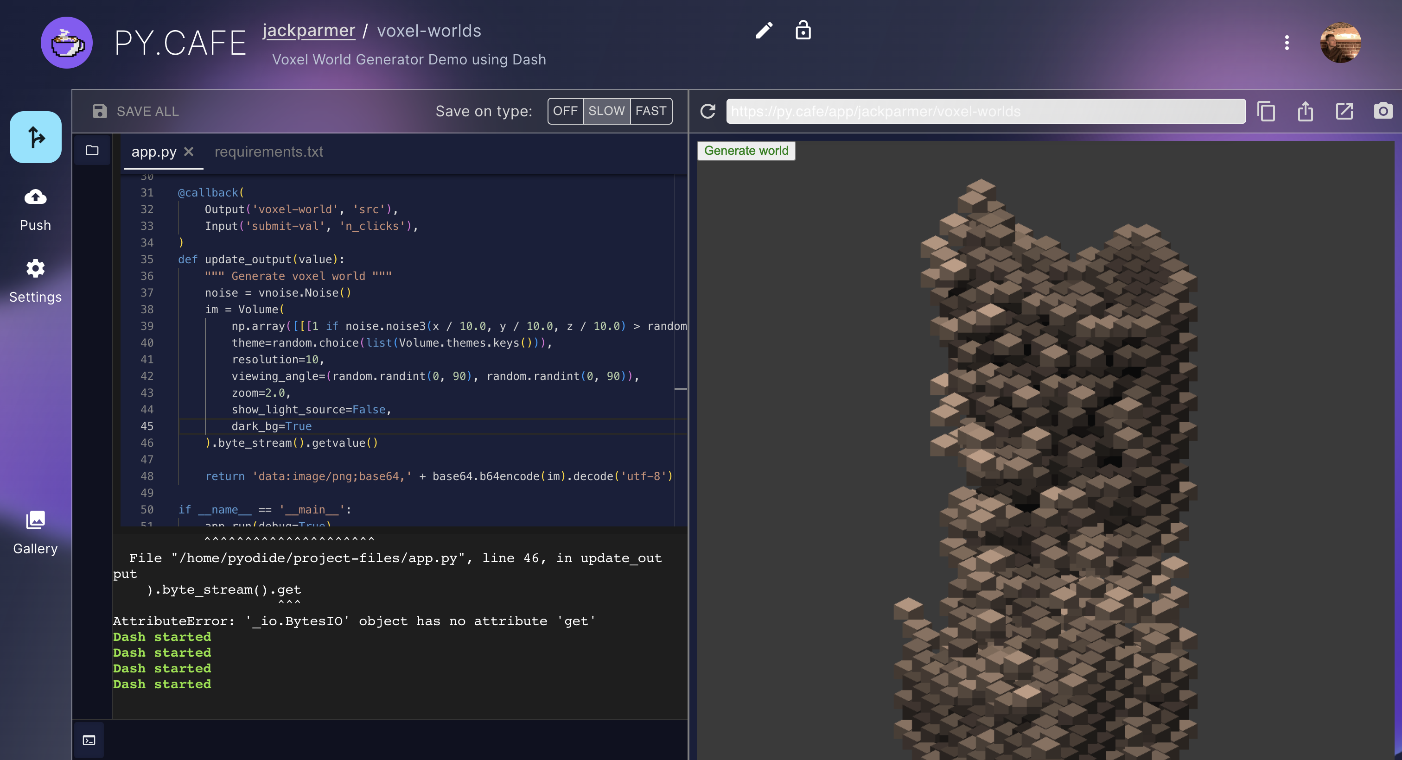Click the pencil edit icon in the header
The height and width of the screenshot is (760, 1402).
click(764, 31)
